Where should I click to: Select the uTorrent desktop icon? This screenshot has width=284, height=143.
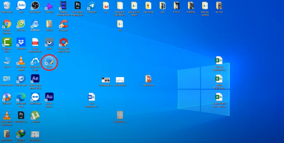click(x=35, y=115)
